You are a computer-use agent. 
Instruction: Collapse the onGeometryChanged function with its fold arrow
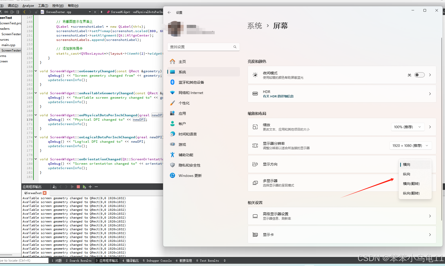coord(36,71)
